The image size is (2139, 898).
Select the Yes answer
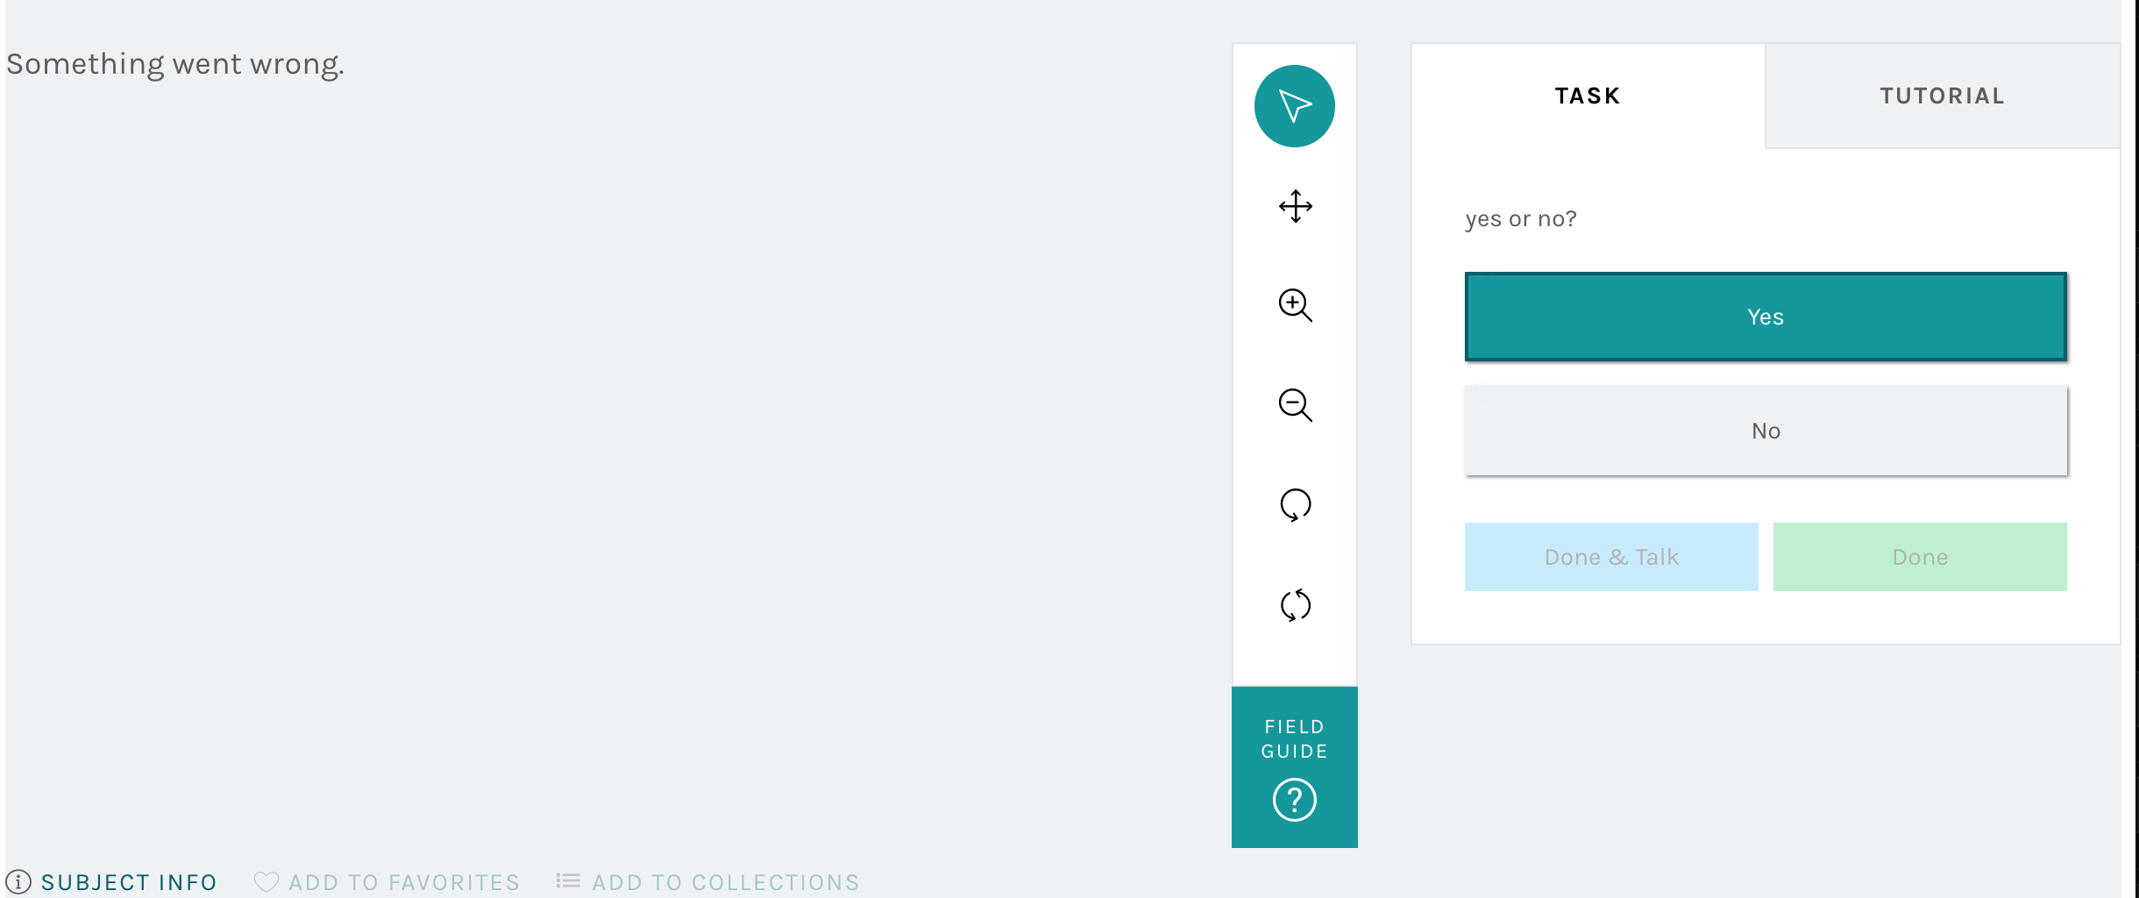tap(1765, 317)
